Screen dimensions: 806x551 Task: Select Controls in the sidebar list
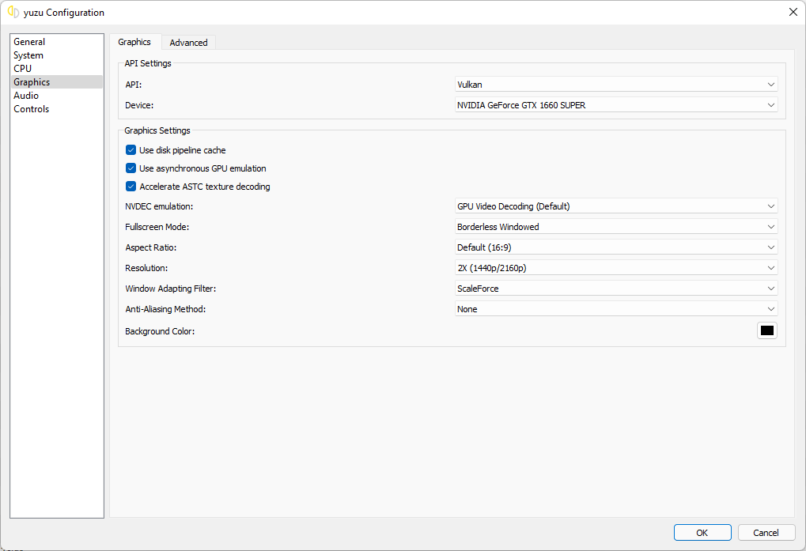click(32, 109)
